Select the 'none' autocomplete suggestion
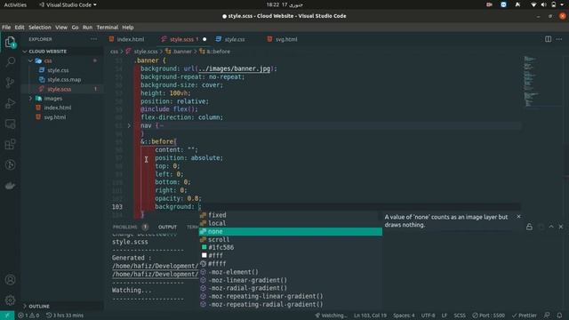The image size is (569, 320). coord(291,231)
